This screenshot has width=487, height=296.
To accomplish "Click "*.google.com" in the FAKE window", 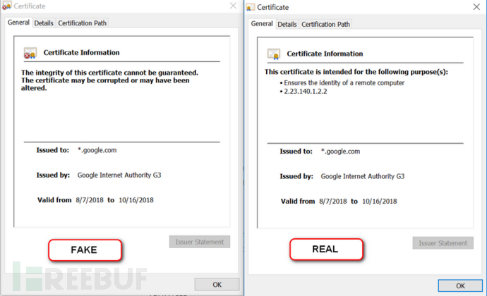I will tap(97, 150).
